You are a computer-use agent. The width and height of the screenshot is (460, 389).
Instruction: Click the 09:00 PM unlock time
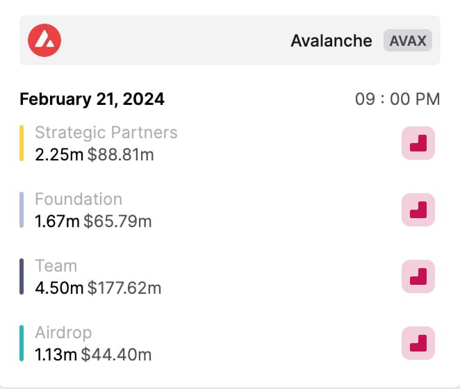pyautogui.click(x=397, y=99)
